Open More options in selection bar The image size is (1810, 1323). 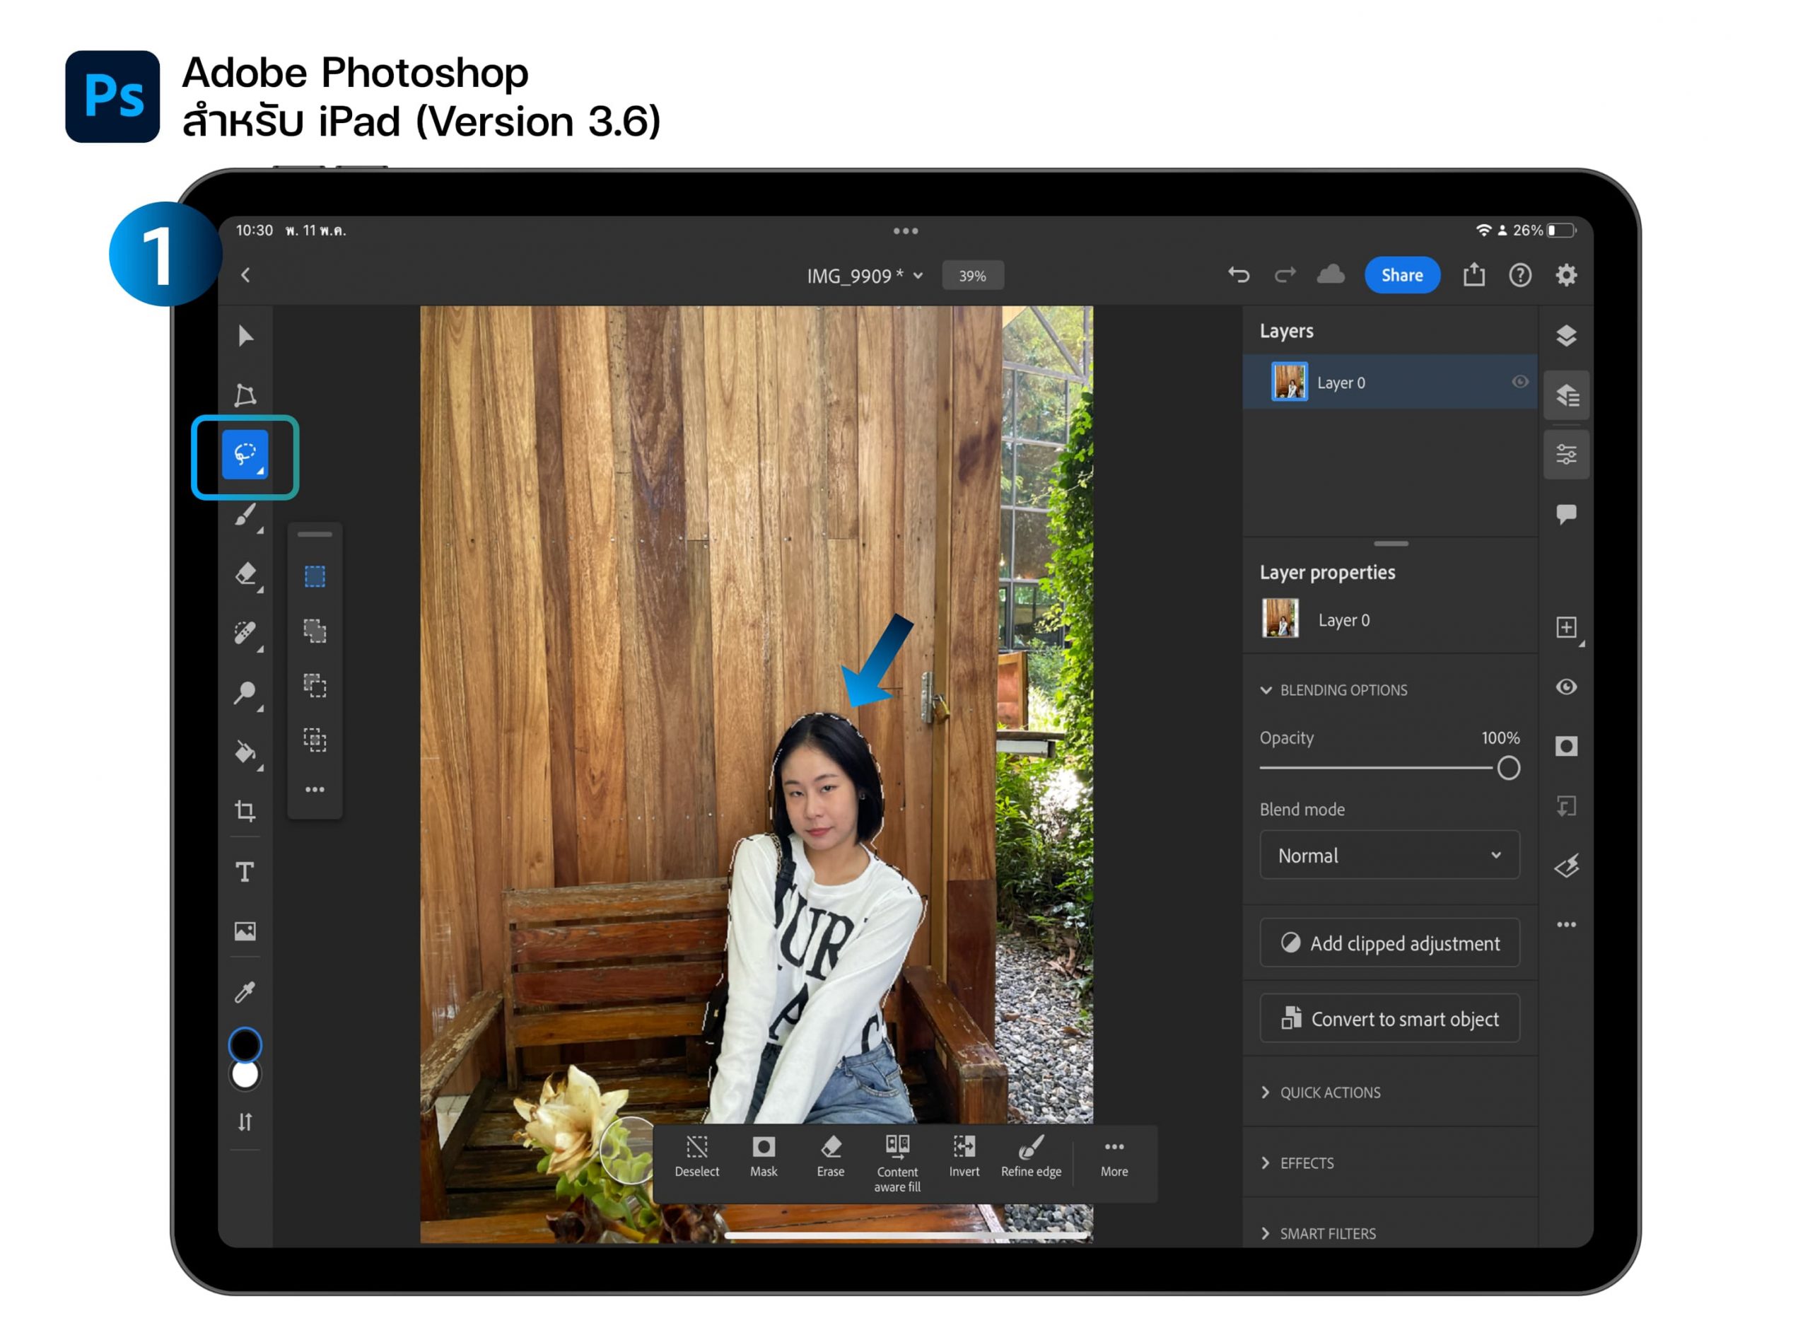click(1114, 1158)
